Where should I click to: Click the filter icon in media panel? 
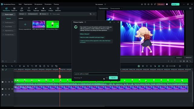click(91, 14)
